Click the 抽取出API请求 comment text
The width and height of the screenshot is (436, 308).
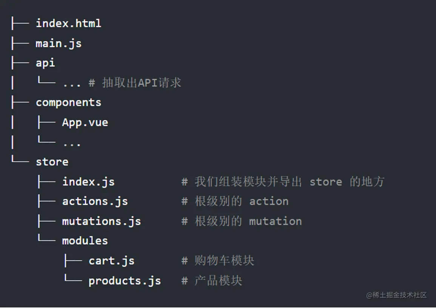141,83
